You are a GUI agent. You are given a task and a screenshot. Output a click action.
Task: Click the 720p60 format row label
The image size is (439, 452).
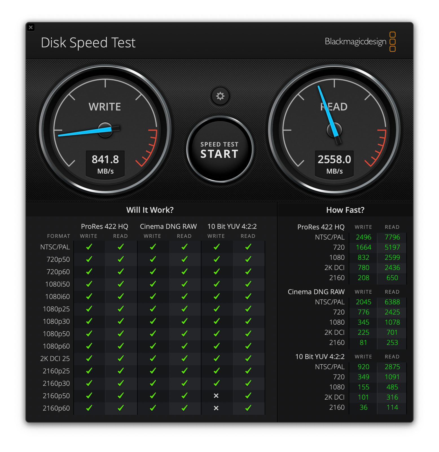58,272
